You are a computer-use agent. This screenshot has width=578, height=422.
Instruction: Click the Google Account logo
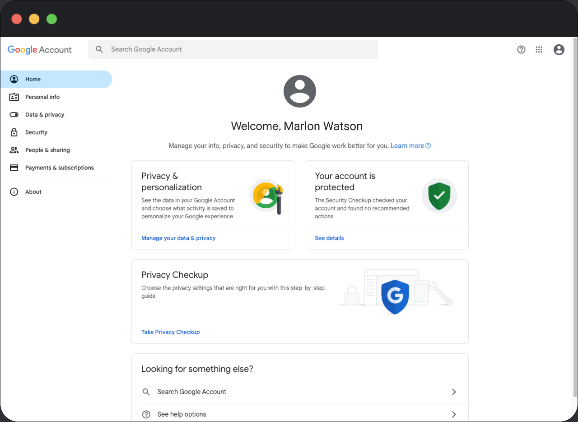tap(40, 50)
